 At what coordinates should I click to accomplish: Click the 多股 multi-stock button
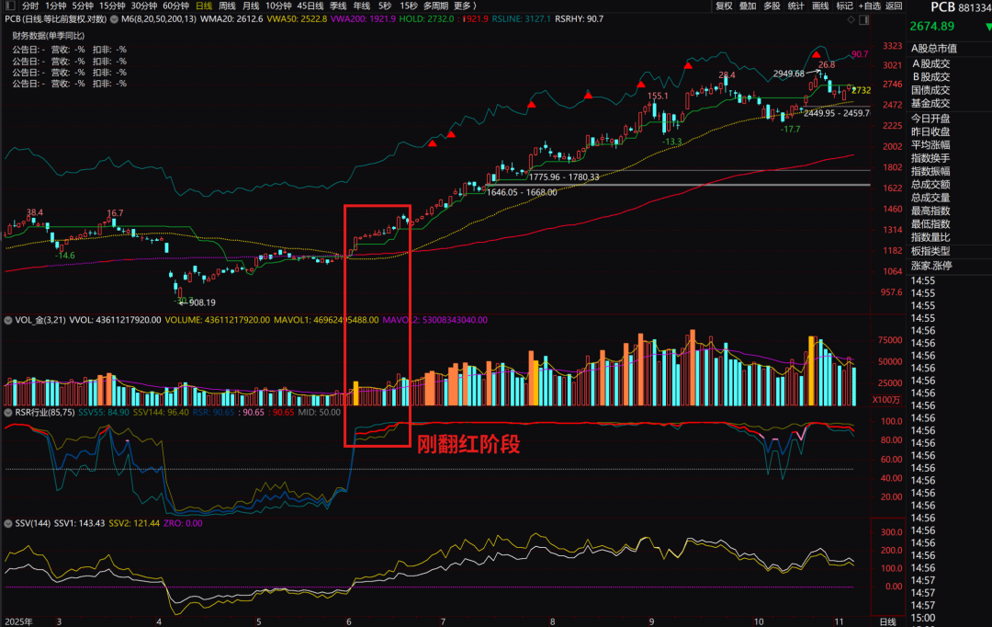(x=772, y=6)
